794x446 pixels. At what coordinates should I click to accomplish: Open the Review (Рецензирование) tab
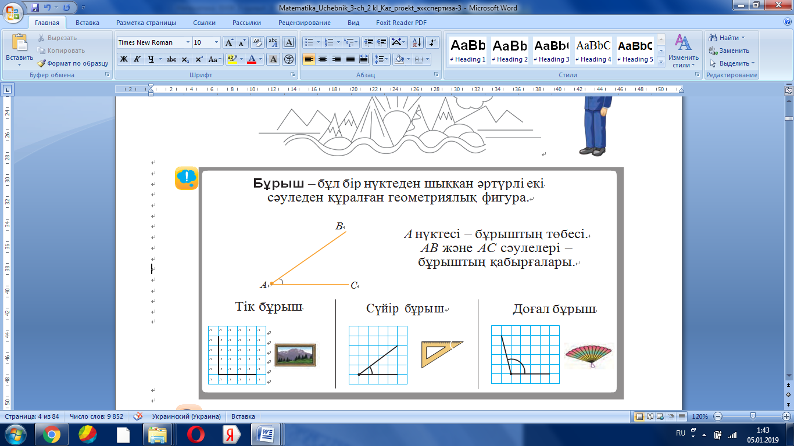tap(305, 23)
